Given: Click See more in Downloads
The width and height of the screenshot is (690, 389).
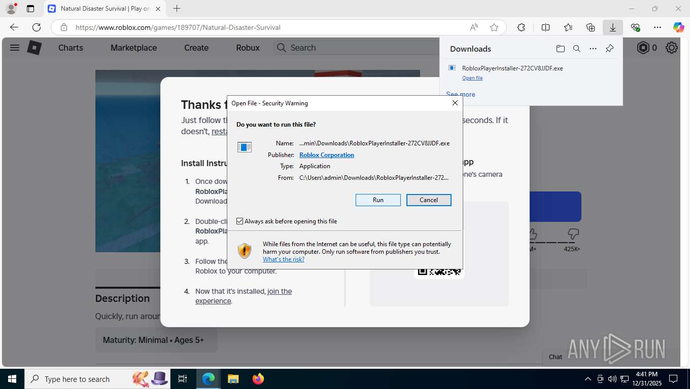Looking at the screenshot, I should (x=461, y=94).
